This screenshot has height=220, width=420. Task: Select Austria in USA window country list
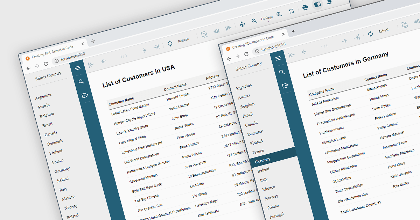[43, 106]
